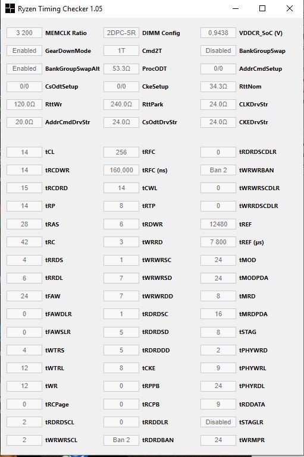Select the tRFC (ns) value field
304x457 pixels.
(x=121, y=170)
